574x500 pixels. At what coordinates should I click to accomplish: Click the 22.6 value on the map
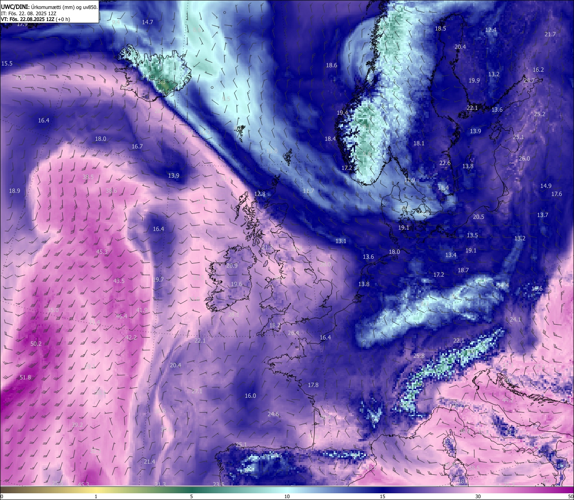click(x=445, y=163)
